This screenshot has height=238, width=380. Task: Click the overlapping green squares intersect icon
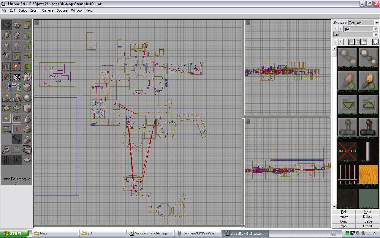(x=27, y=46)
